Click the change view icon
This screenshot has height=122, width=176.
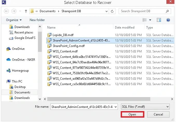144,20
